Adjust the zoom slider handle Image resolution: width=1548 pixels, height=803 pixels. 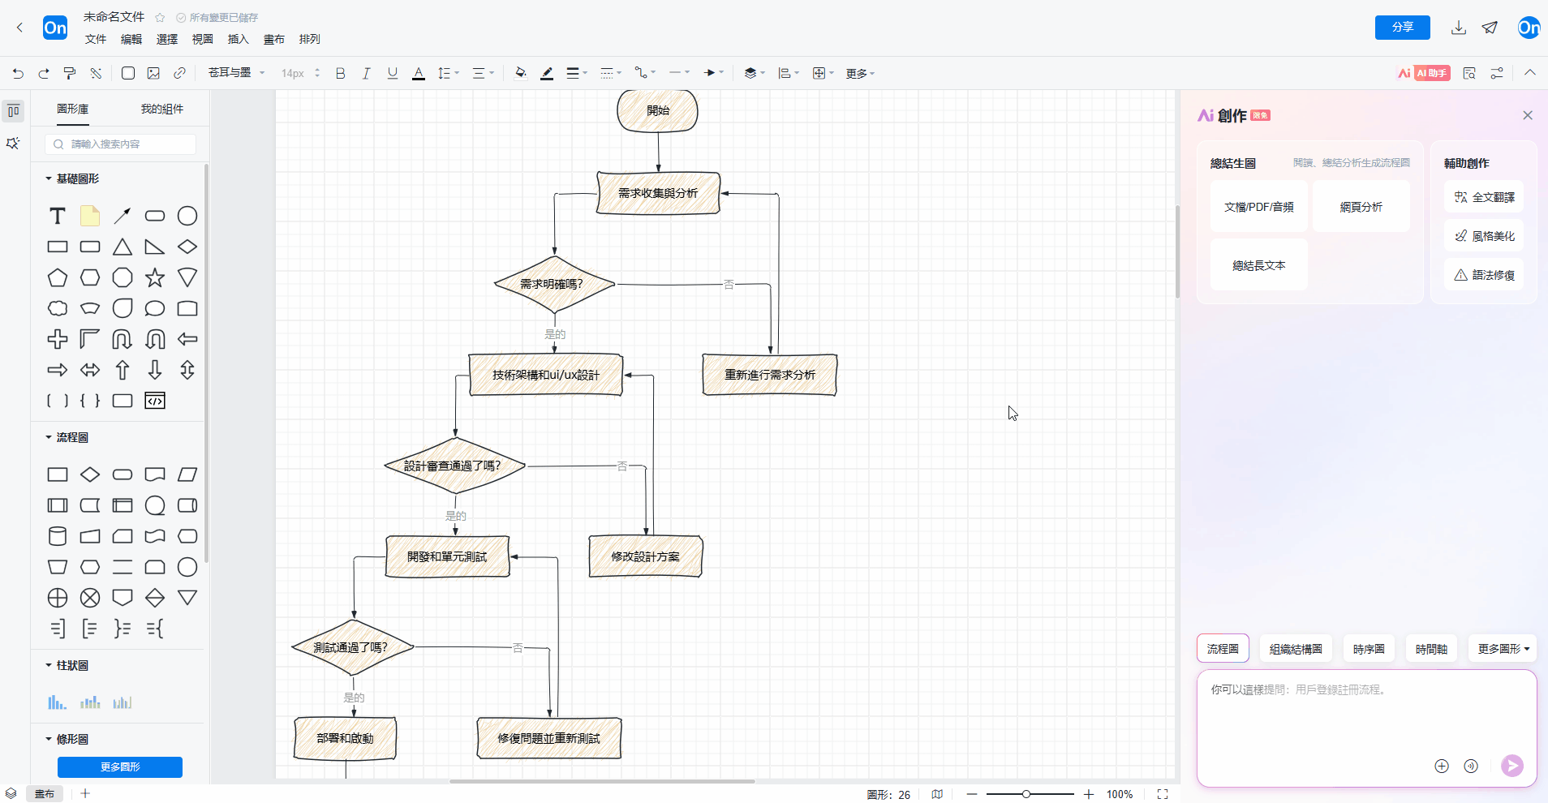pyautogui.click(x=1026, y=794)
